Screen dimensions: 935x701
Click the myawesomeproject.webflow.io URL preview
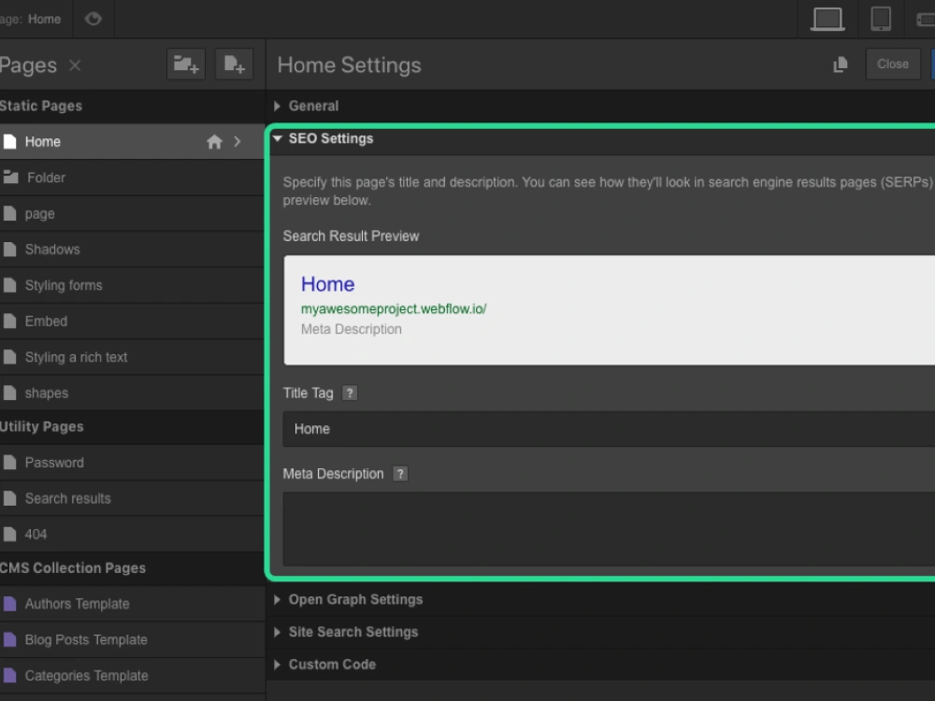(x=394, y=308)
